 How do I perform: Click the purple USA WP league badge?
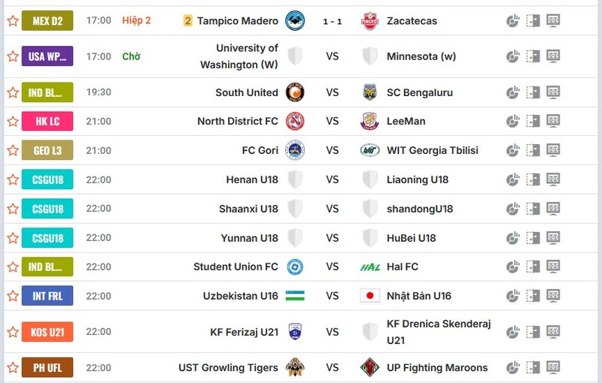coord(47,56)
